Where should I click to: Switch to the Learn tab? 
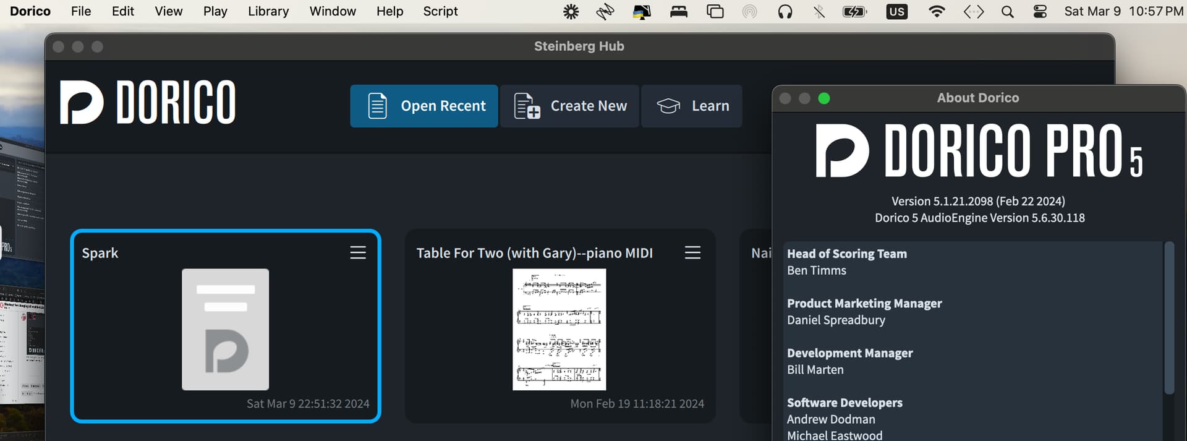[x=692, y=106]
